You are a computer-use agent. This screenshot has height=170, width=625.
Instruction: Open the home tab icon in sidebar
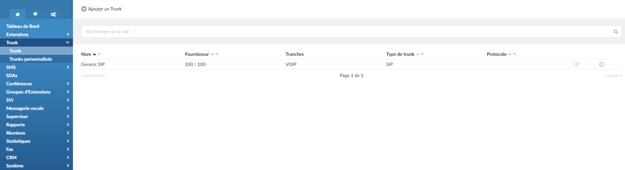[x=17, y=14]
